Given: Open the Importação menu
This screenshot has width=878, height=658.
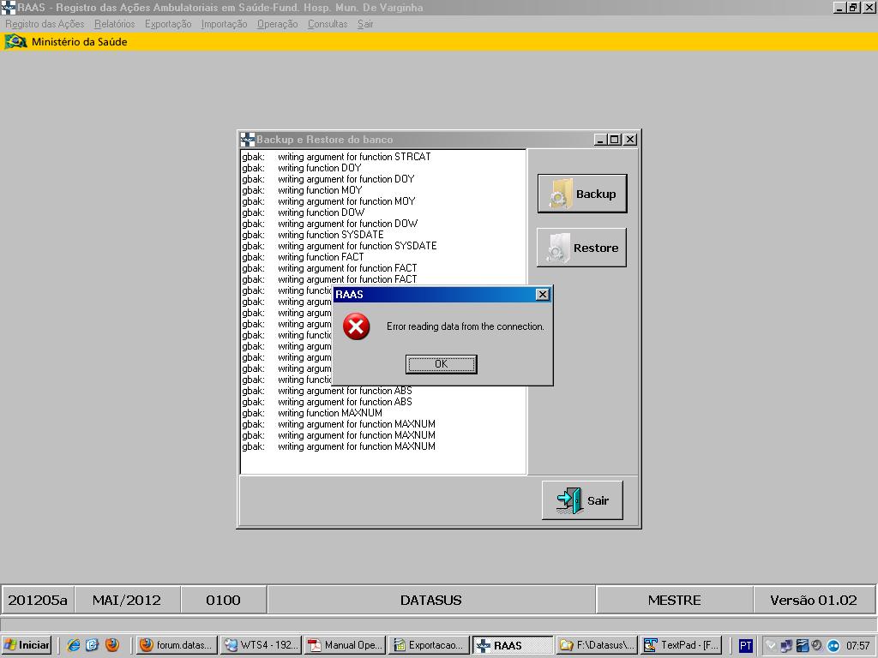Looking at the screenshot, I should pos(224,24).
